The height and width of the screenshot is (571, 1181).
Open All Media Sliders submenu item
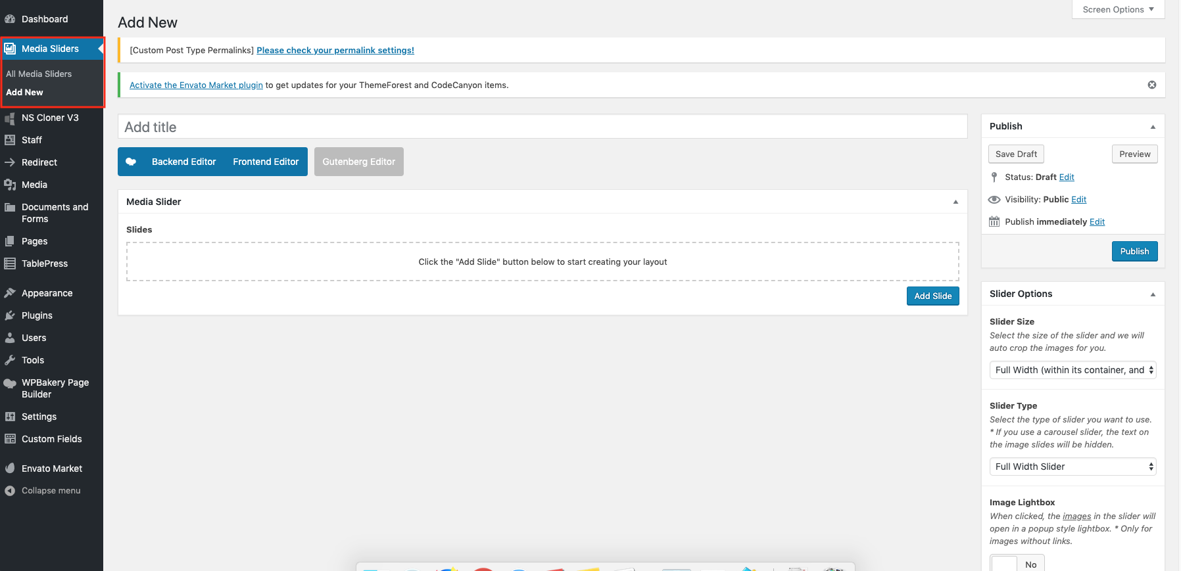(x=39, y=74)
